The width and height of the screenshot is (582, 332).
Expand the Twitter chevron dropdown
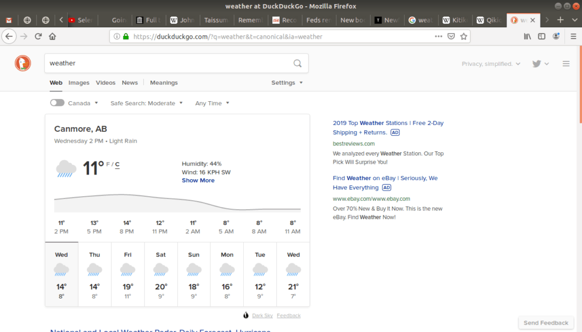pos(547,64)
